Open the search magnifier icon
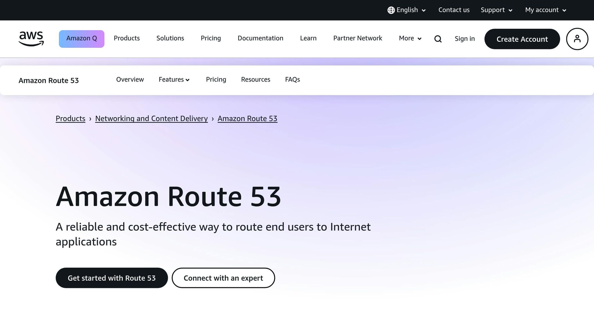 (438, 39)
